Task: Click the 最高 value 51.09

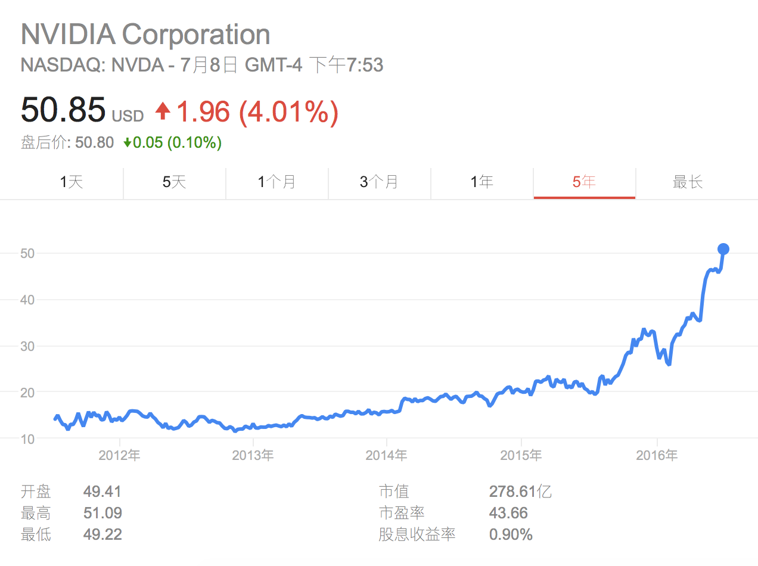Action: (x=102, y=513)
